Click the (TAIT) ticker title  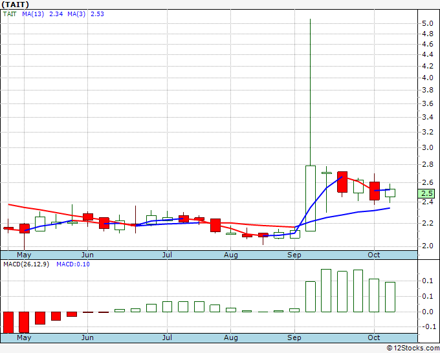(x=15, y=5)
